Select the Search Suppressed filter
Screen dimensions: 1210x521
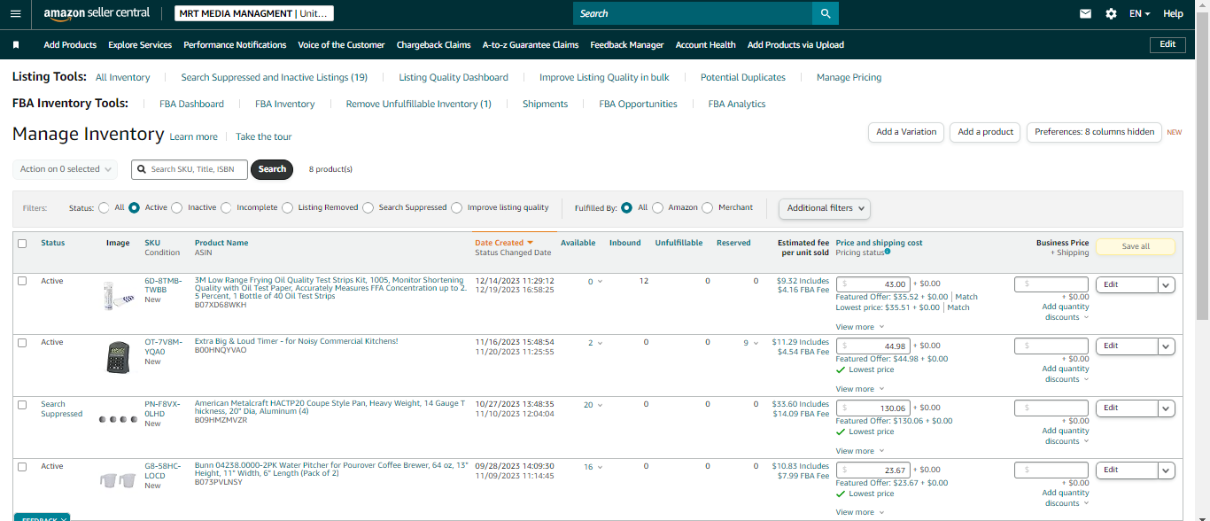pyautogui.click(x=368, y=207)
